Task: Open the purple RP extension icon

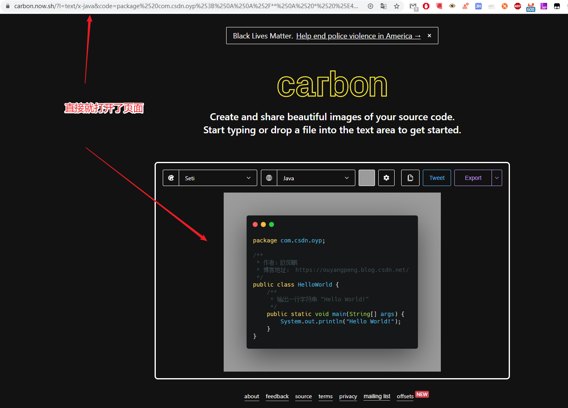Action: [x=544, y=6]
